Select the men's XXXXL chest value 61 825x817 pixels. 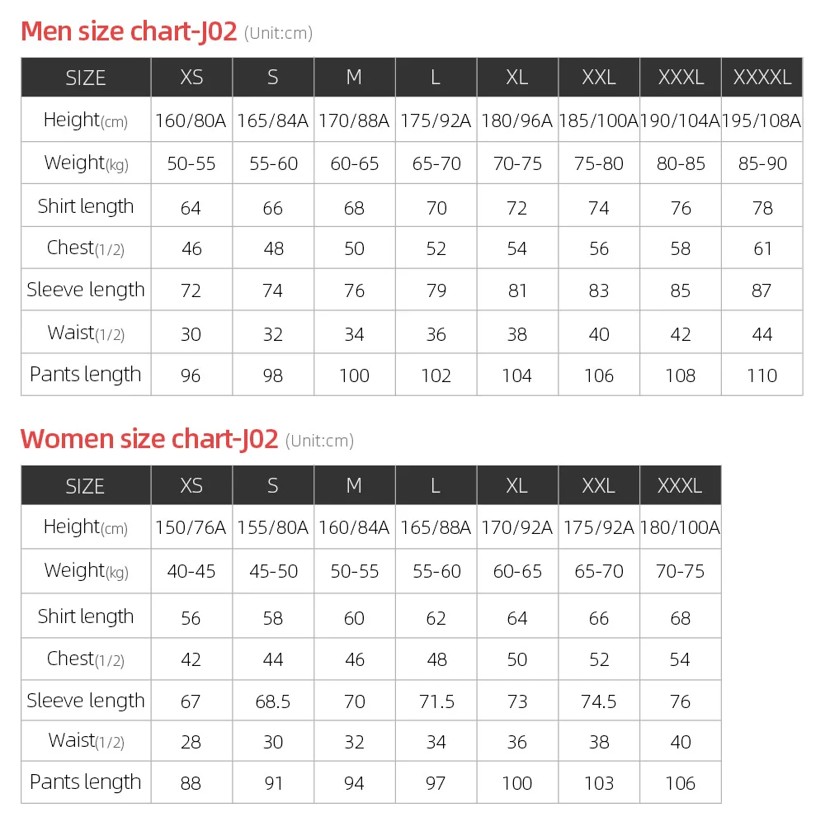[x=762, y=248]
